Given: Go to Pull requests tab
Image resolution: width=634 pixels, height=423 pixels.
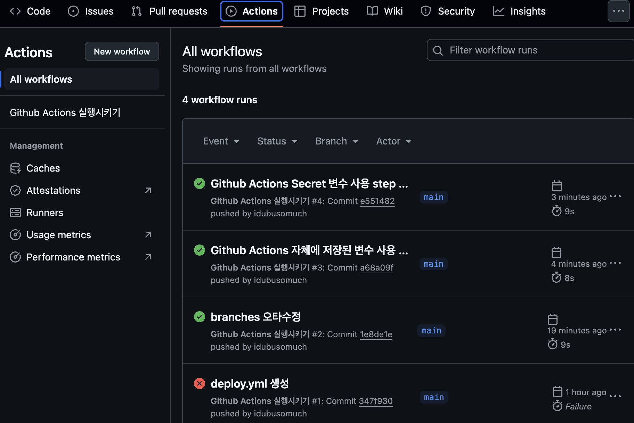Looking at the screenshot, I should (x=170, y=11).
